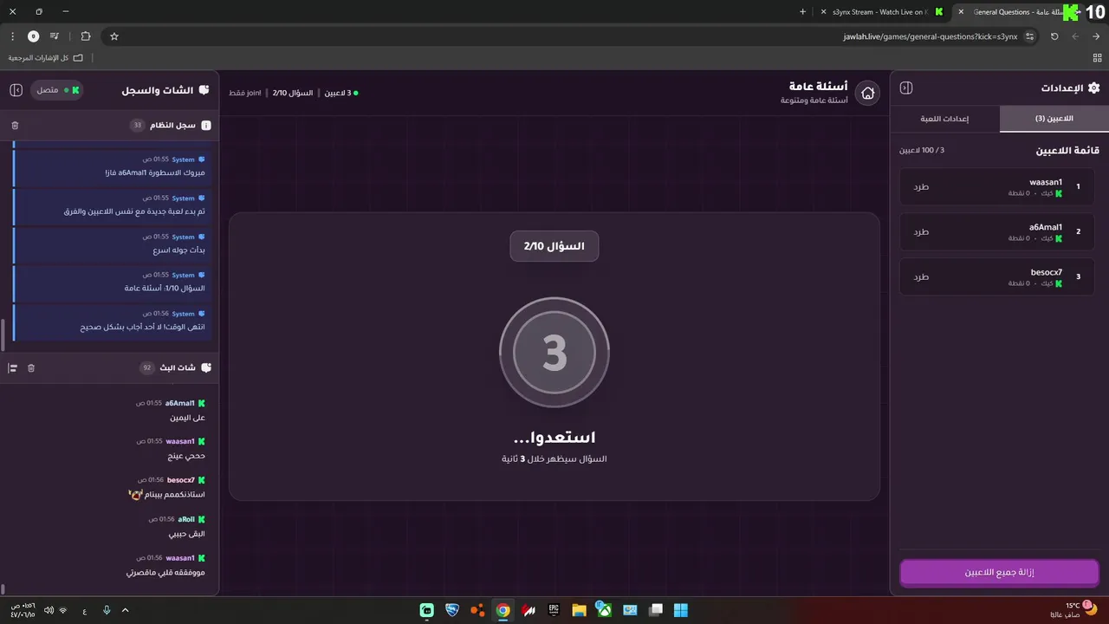Switch to إعدادات اللعبة tab

pyautogui.click(x=944, y=119)
